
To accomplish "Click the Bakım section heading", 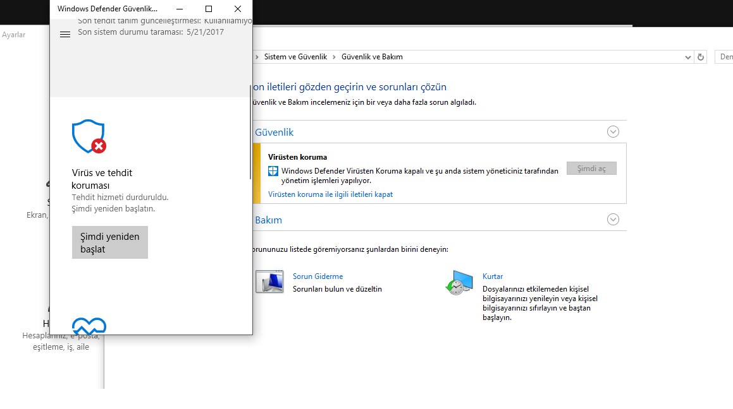I will (268, 220).
